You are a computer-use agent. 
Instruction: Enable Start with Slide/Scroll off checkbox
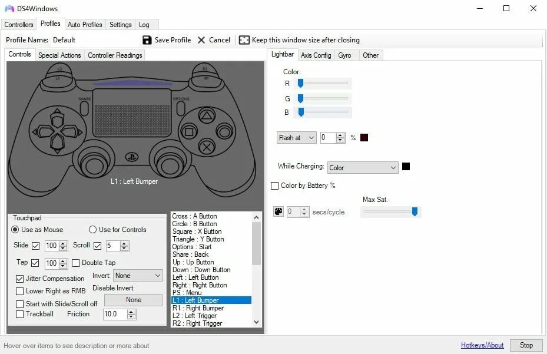[19, 304]
